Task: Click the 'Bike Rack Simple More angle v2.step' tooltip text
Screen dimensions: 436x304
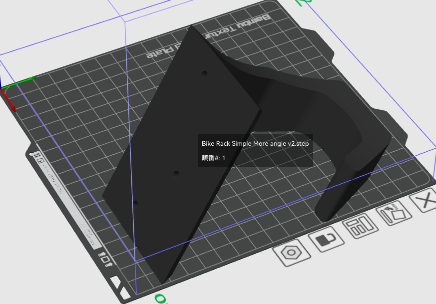Action: (x=255, y=144)
